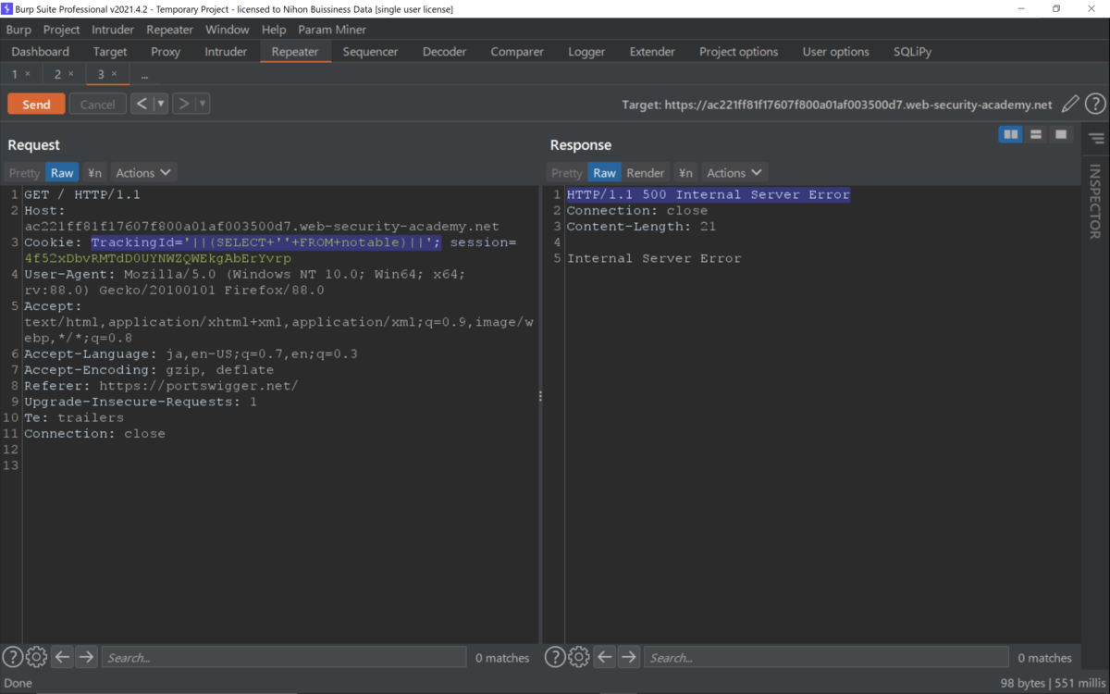Image resolution: width=1110 pixels, height=694 pixels.
Task: Jump to next match in response
Action: point(628,657)
